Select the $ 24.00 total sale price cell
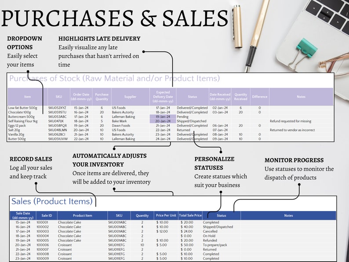The image size is (349, 262). [187, 231]
